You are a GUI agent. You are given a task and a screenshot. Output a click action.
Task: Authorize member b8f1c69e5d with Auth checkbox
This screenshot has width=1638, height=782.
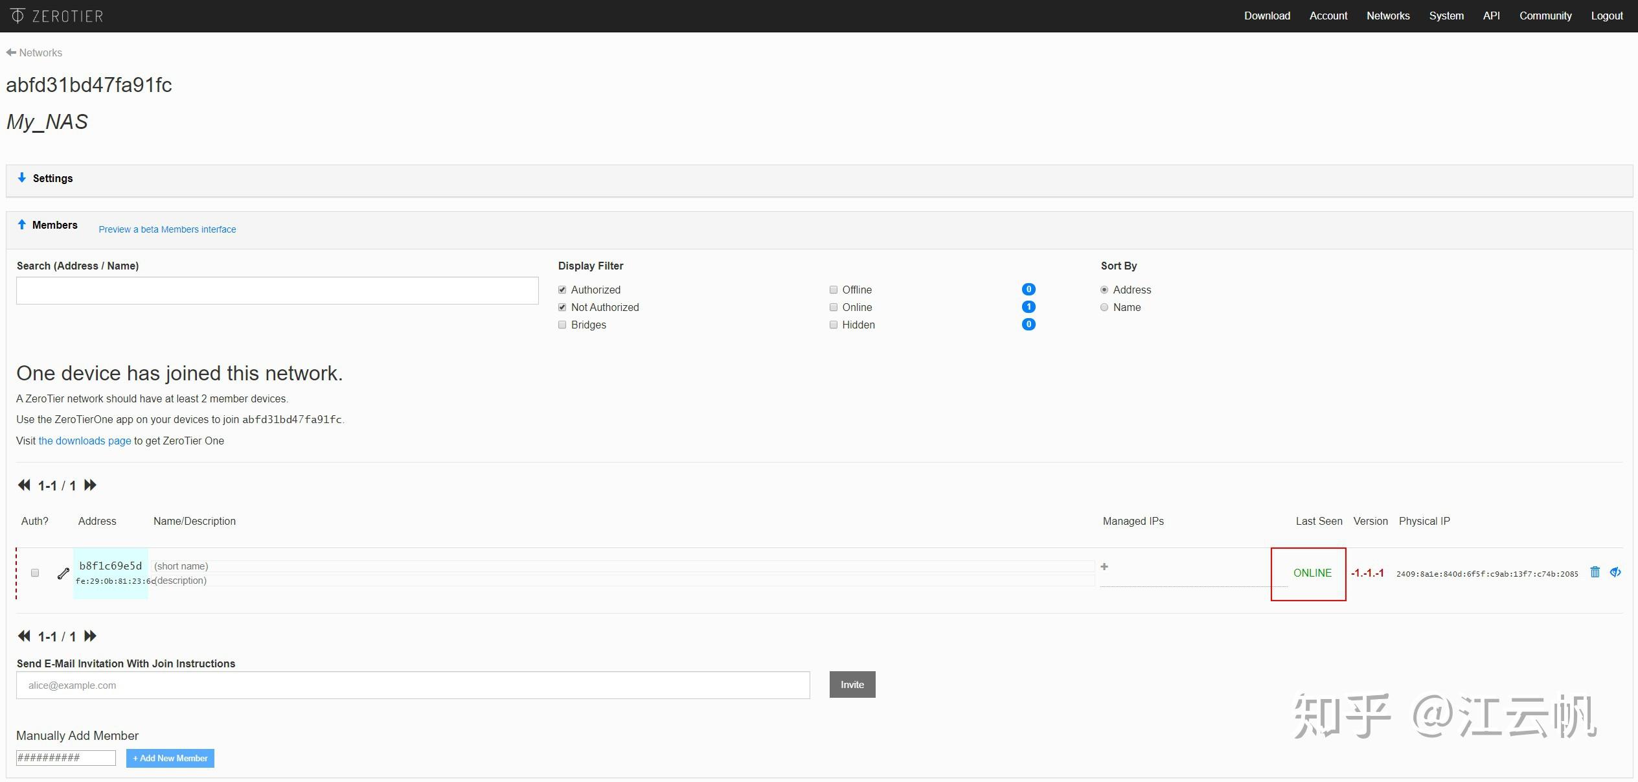(x=35, y=573)
